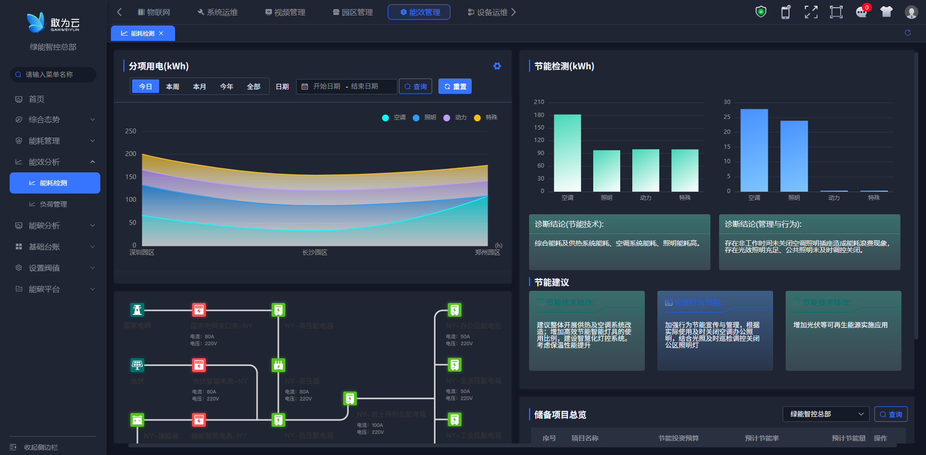Select 本月 time range tab

(199, 87)
